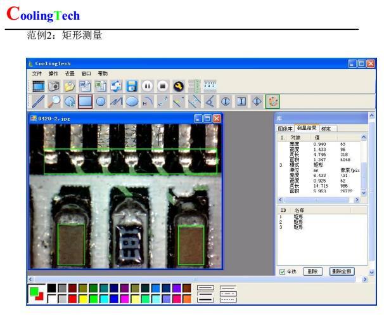Viewport: 384px width, 319px height.
Task: Toggle the horizontal ruler scale icon
Action: (210, 86)
